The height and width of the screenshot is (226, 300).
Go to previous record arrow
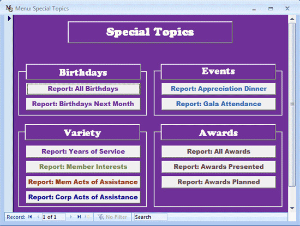[x=38, y=217]
